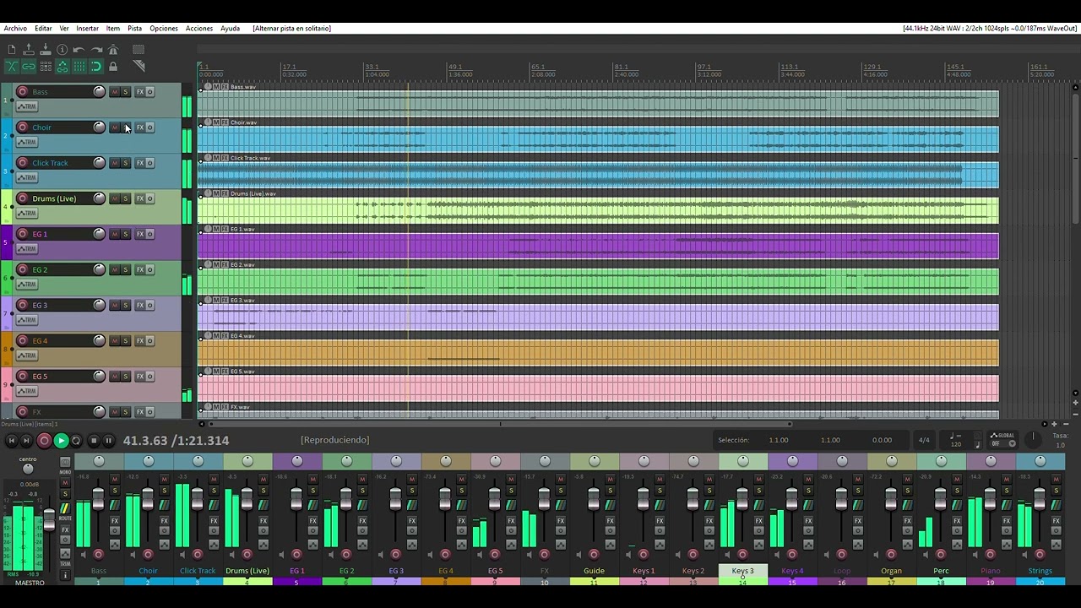Open the Archivo menu
The width and height of the screenshot is (1081, 608).
(x=15, y=29)
